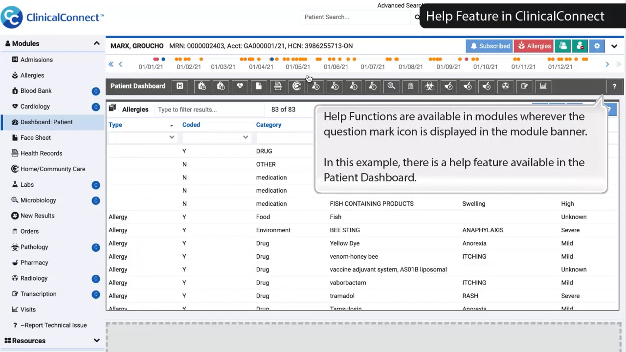Click FISH CONTAINING PRODUCTS cell

[x=372, y=204]
